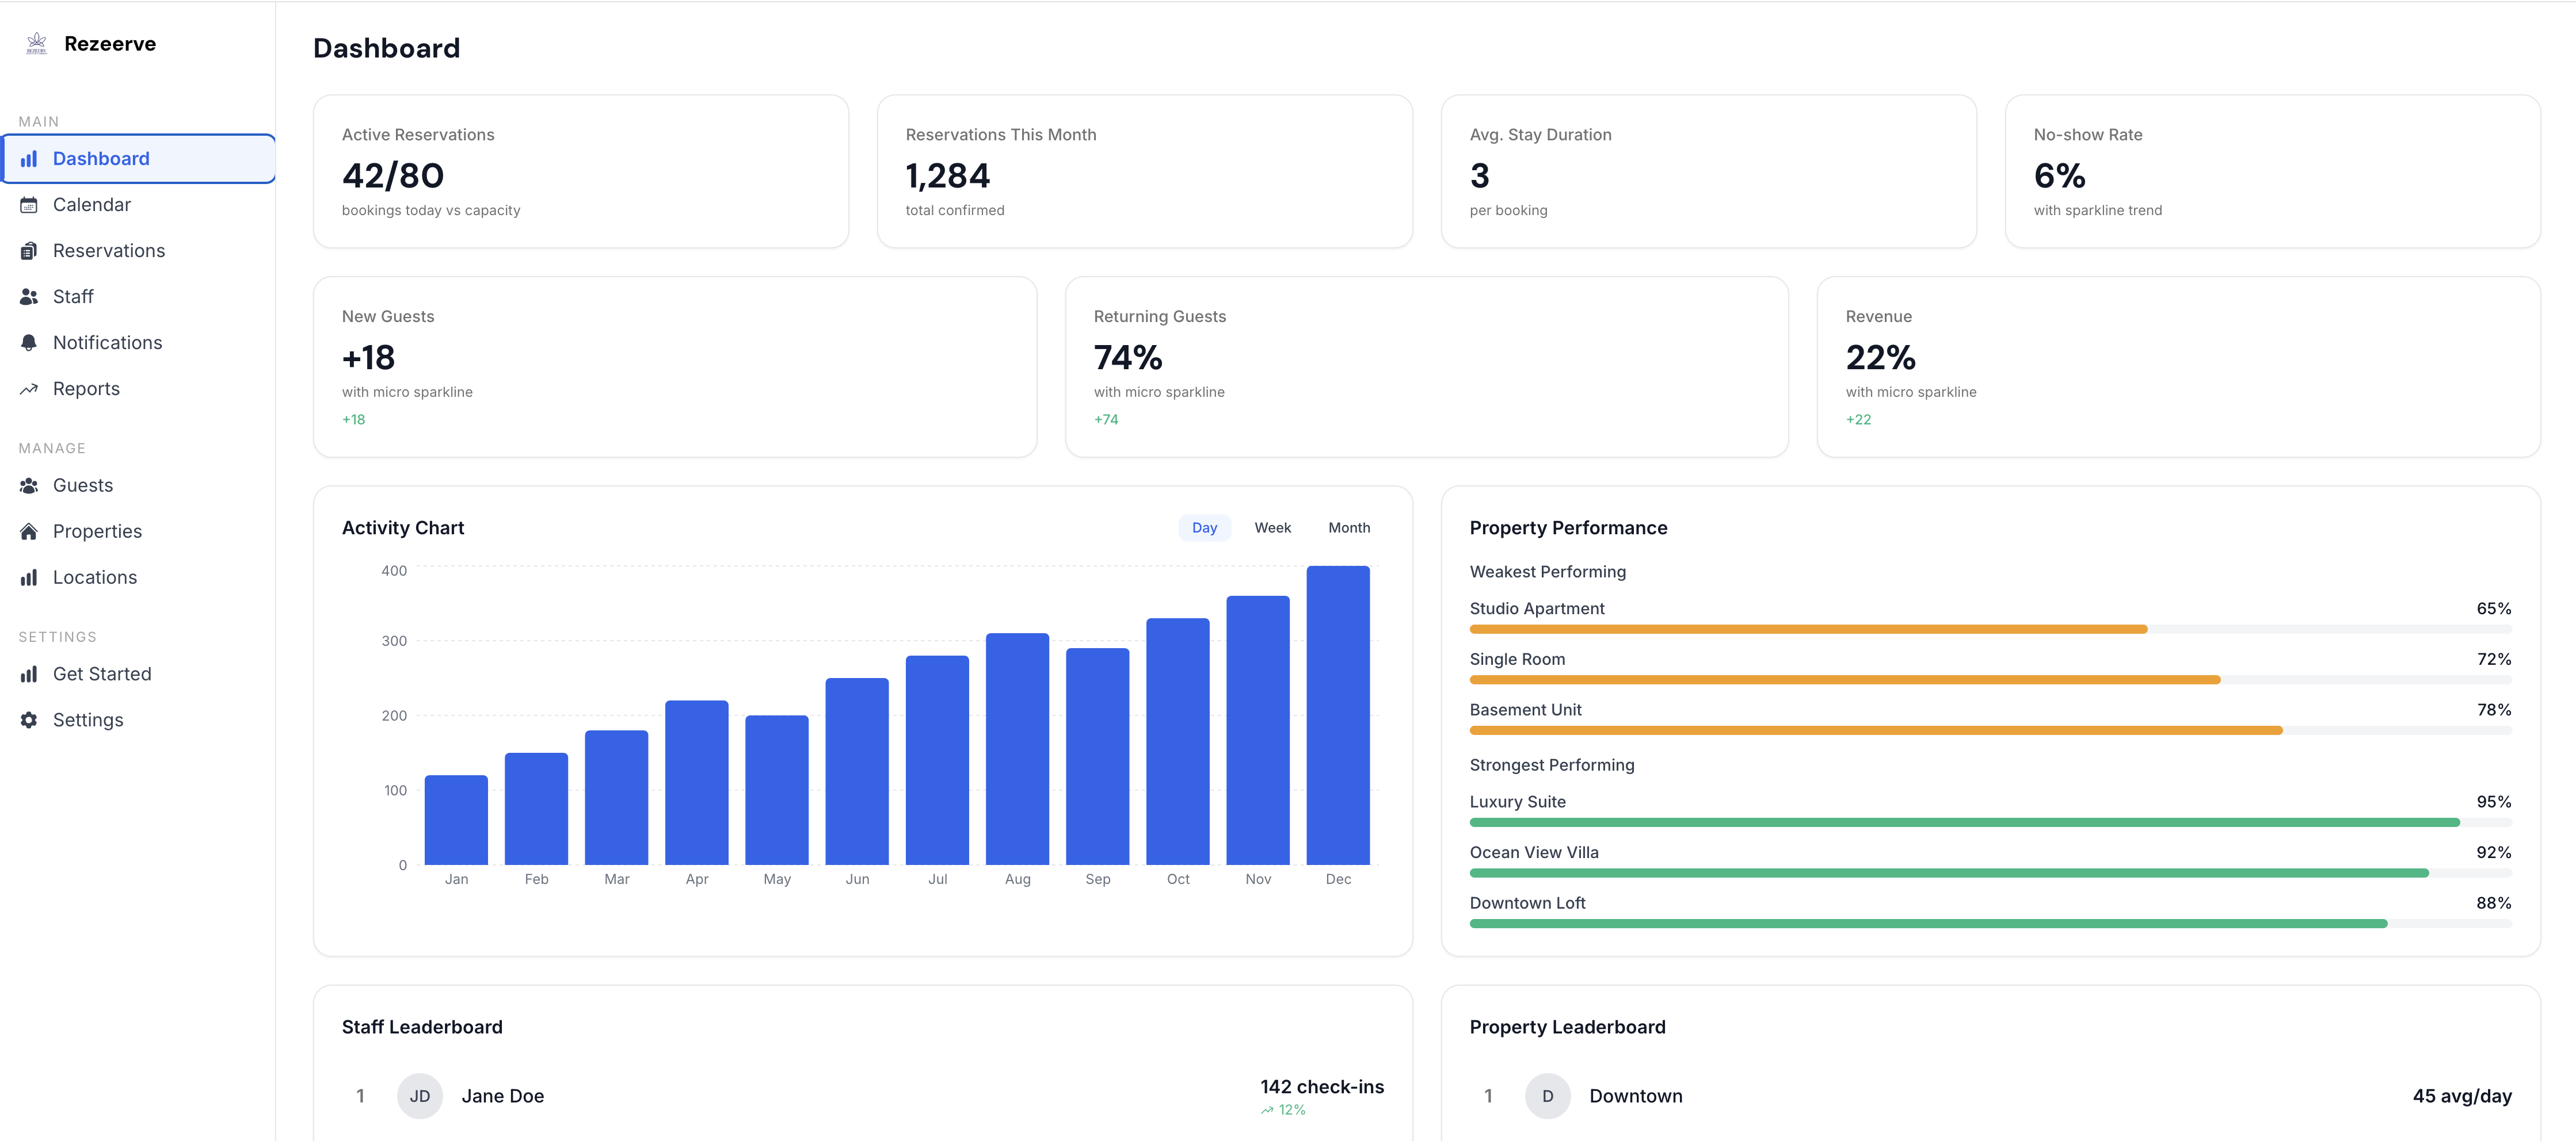
Task: Open the Dashboard menu item
Action: pos(101,159)
